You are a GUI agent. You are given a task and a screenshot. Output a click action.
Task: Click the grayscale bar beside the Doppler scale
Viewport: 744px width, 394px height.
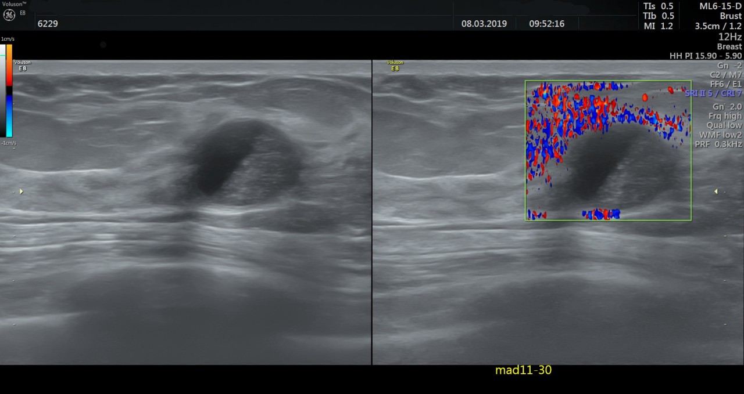pyautogui.click(x=3, y=91)
